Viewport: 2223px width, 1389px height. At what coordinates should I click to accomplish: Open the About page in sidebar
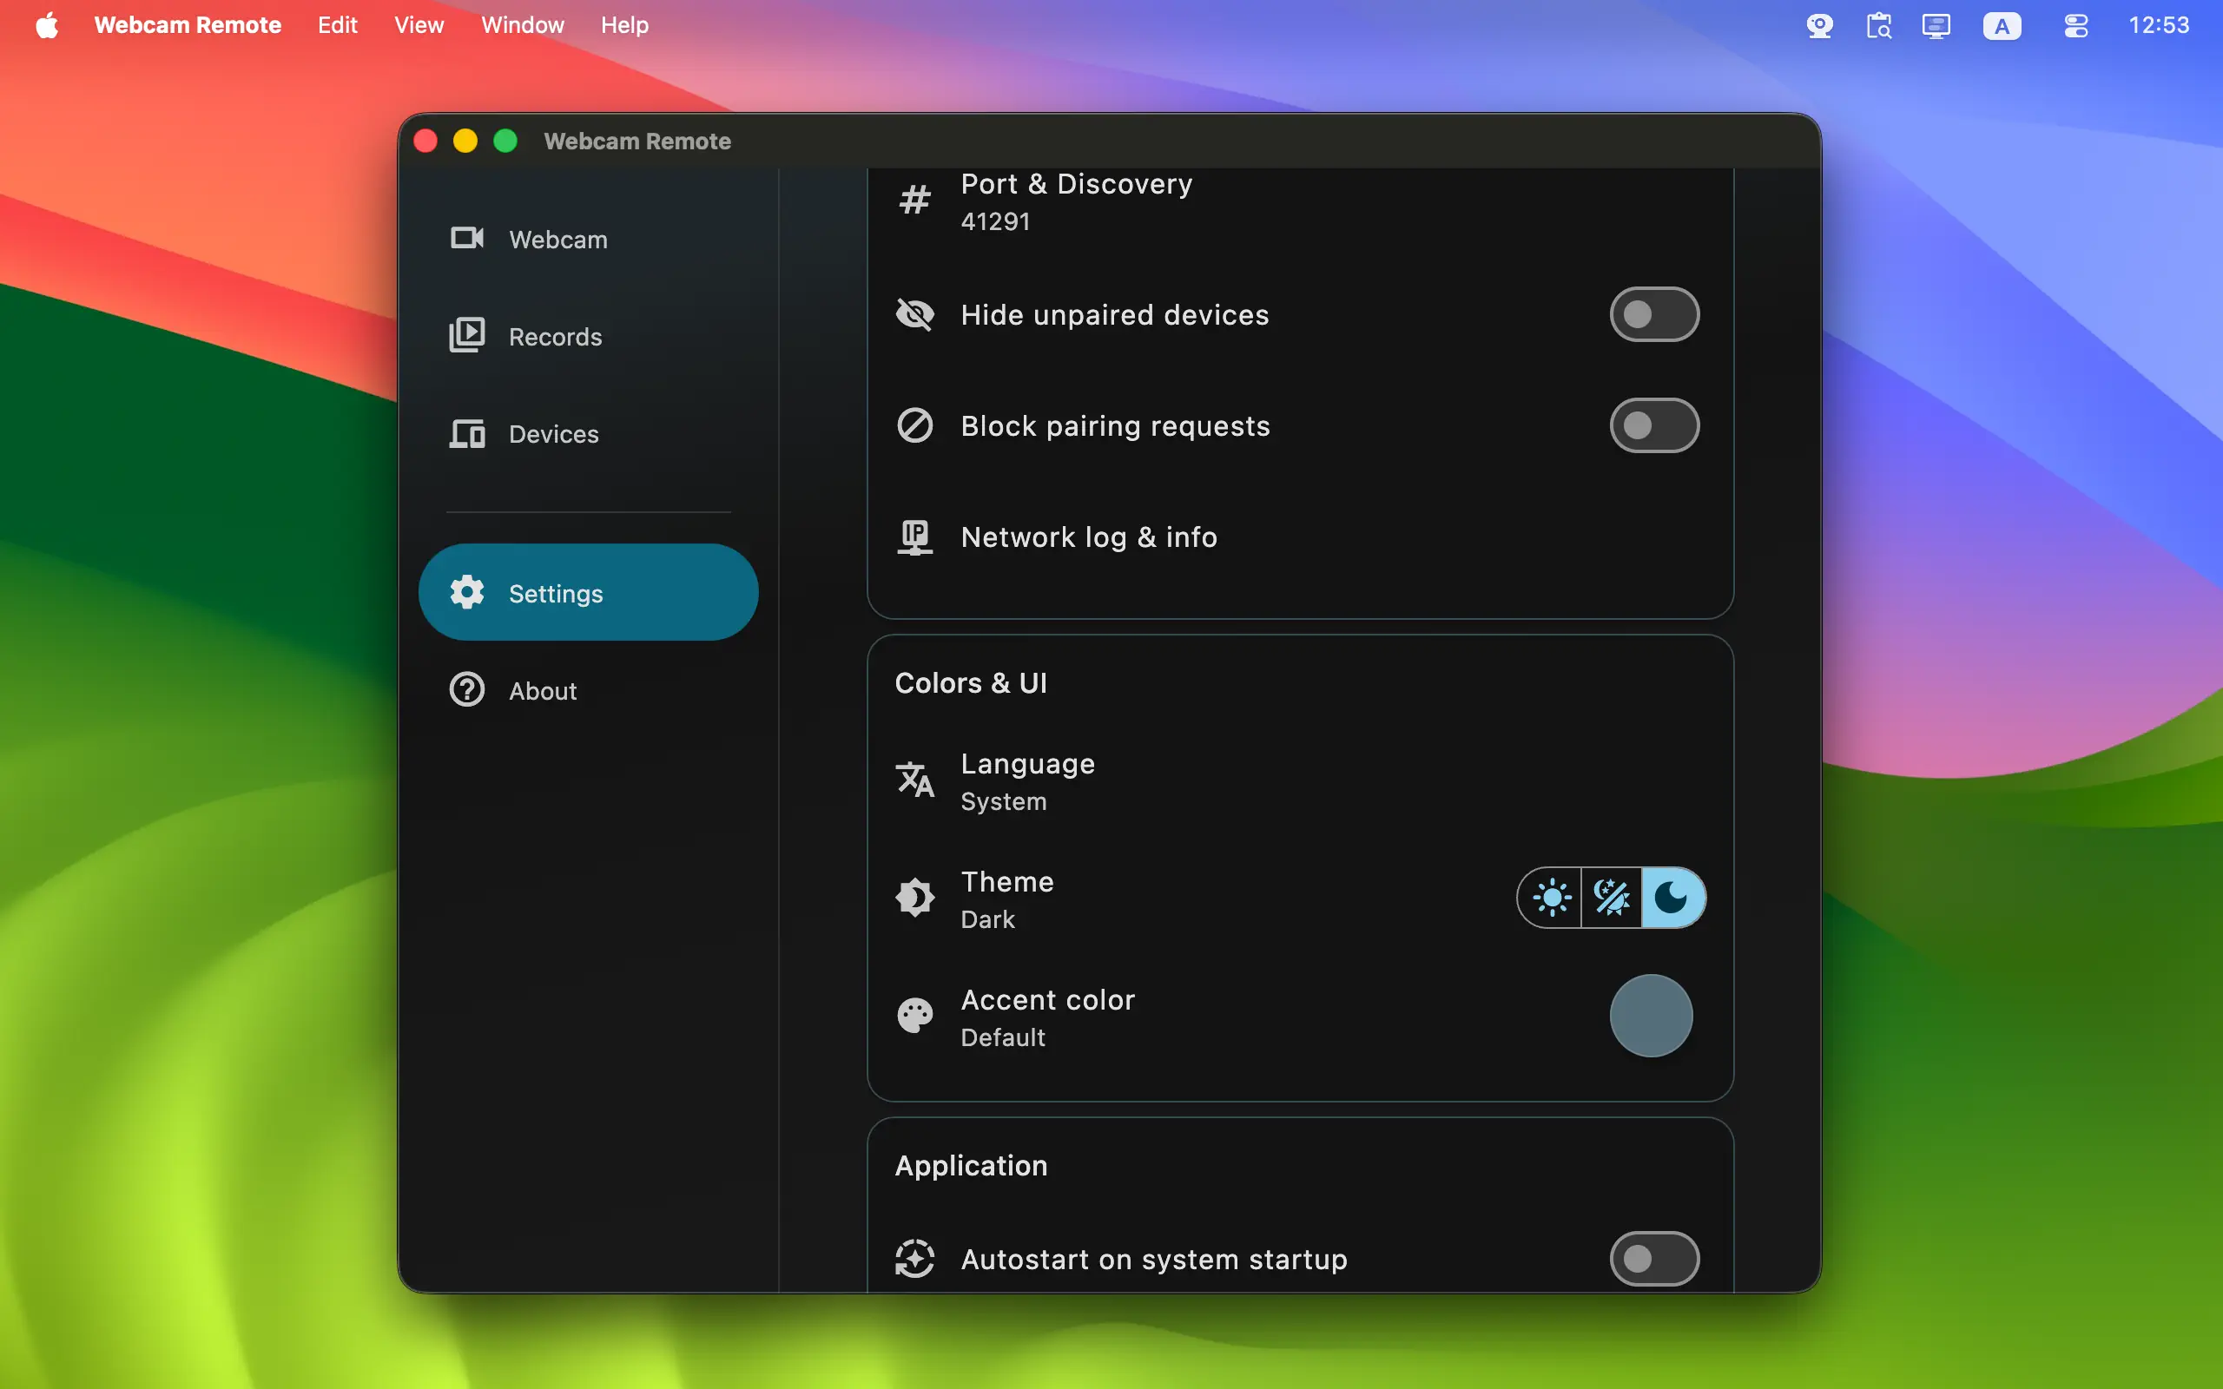click(x=588, y=690)
